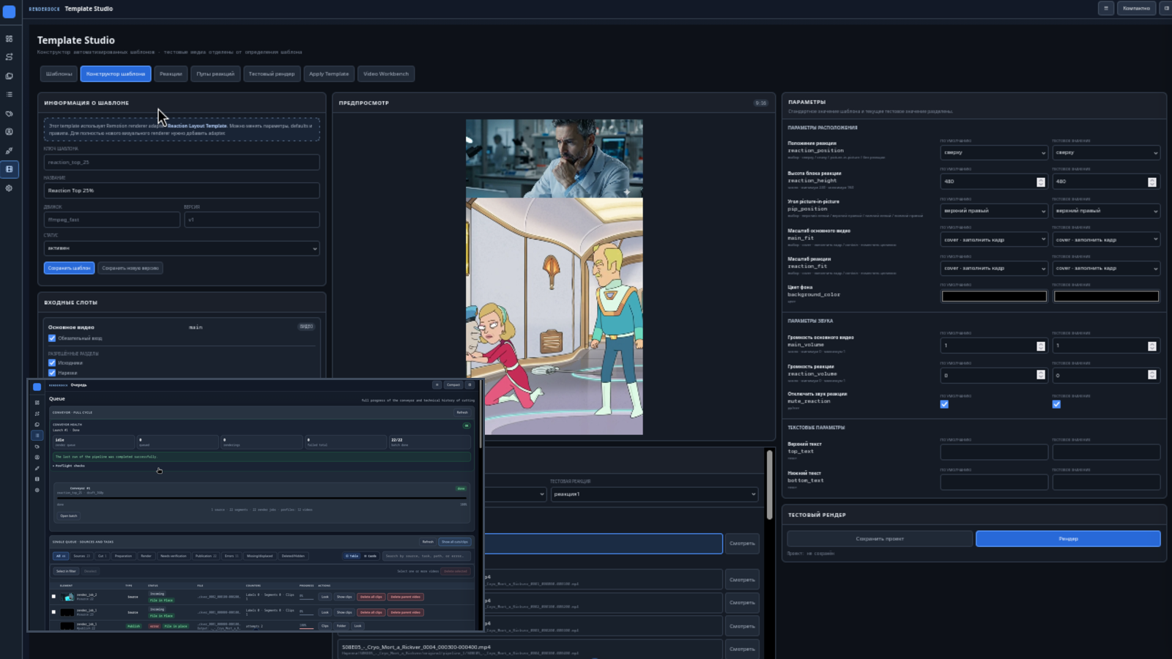Click the source list scrollbar under the preview
This screenshot has width=1172, height=659.
tap(769, 485)
